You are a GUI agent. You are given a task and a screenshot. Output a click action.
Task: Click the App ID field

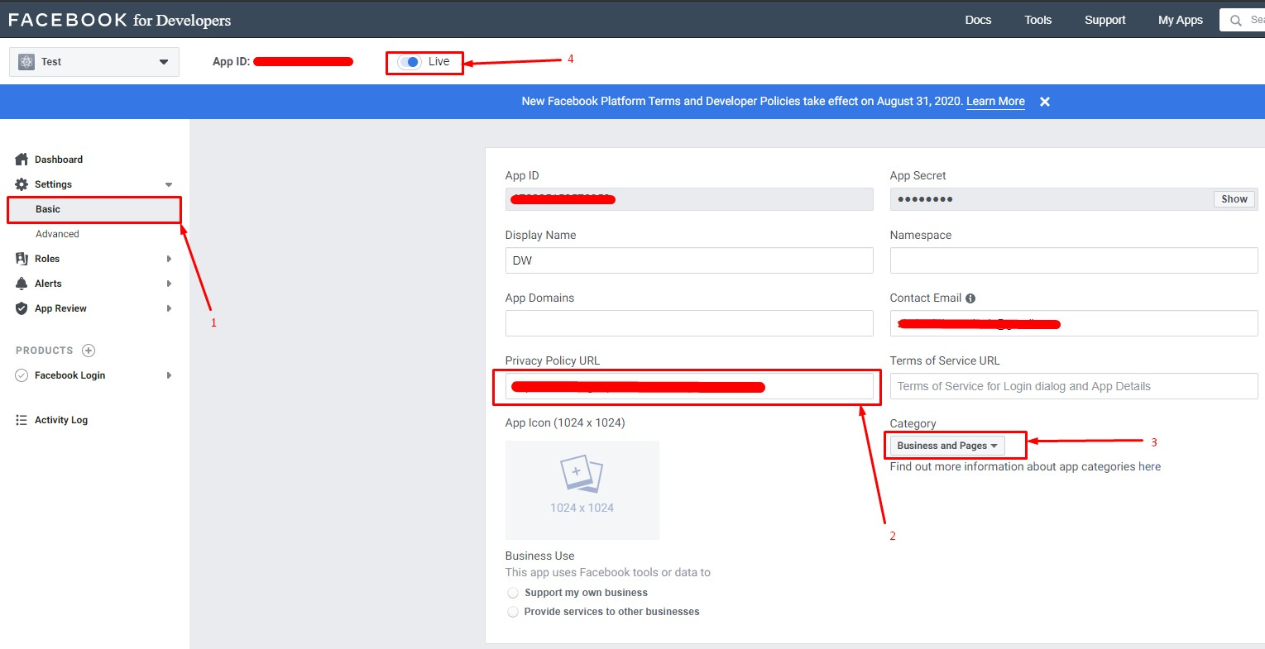pyautogui.click(x=689, y=199)
